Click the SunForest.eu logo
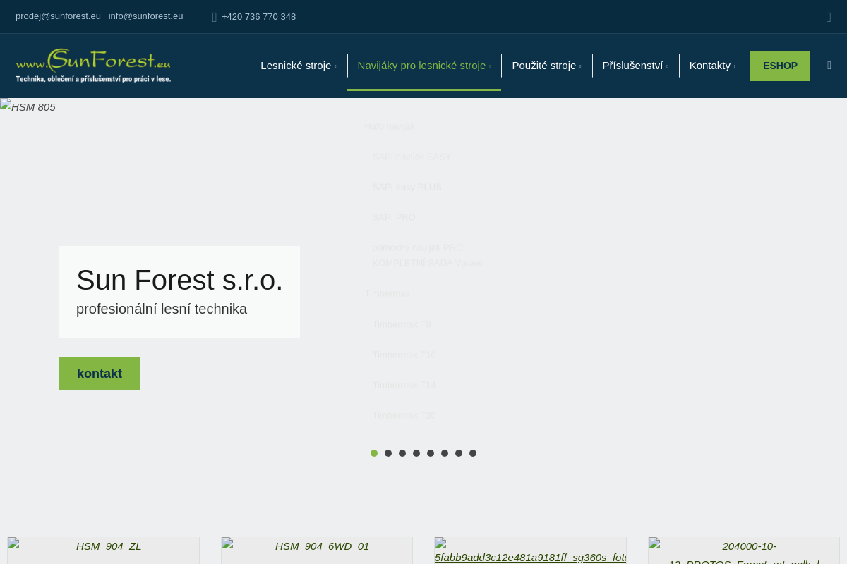 click(93, 66)
